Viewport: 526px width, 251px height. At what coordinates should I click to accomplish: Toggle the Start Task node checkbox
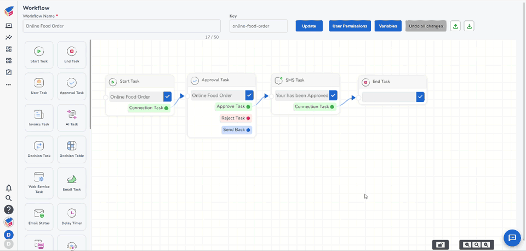(x=168, y=97)
